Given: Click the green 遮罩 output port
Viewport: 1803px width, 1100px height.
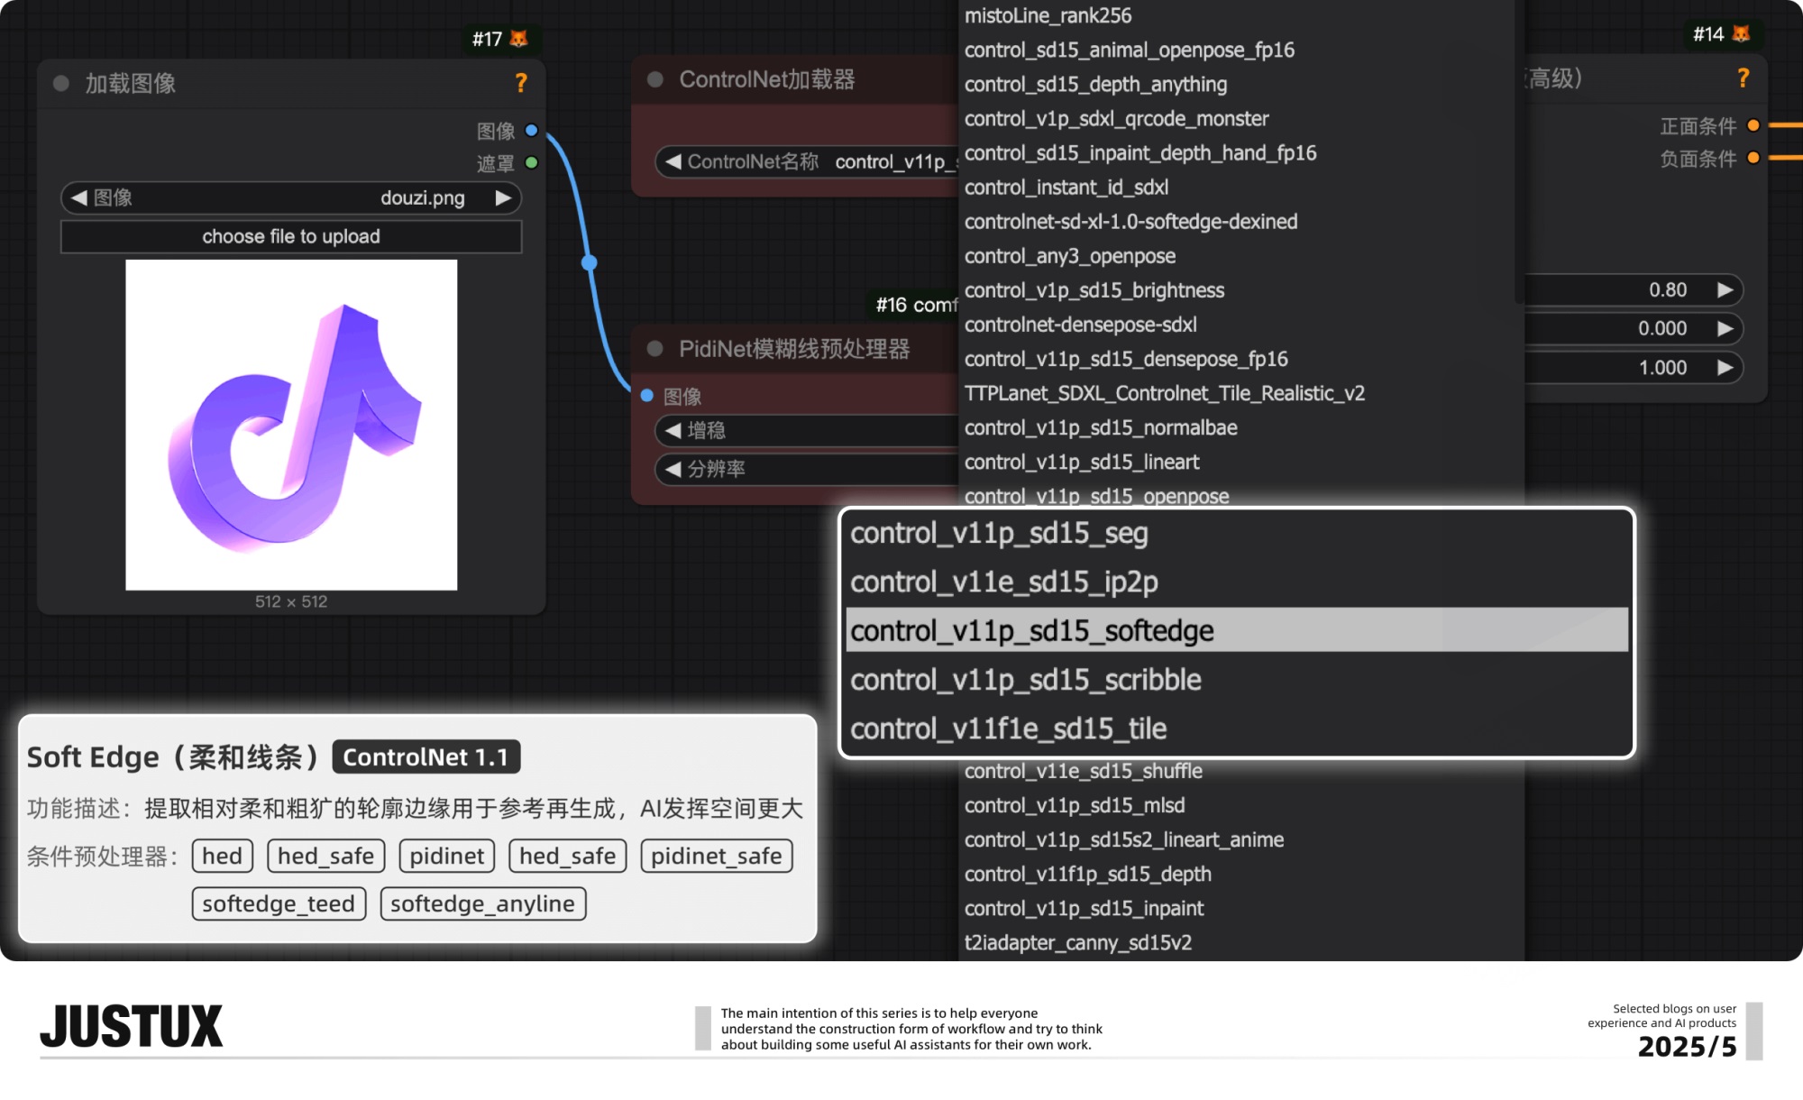Looking at the screenshot, I should click(532, 163).
